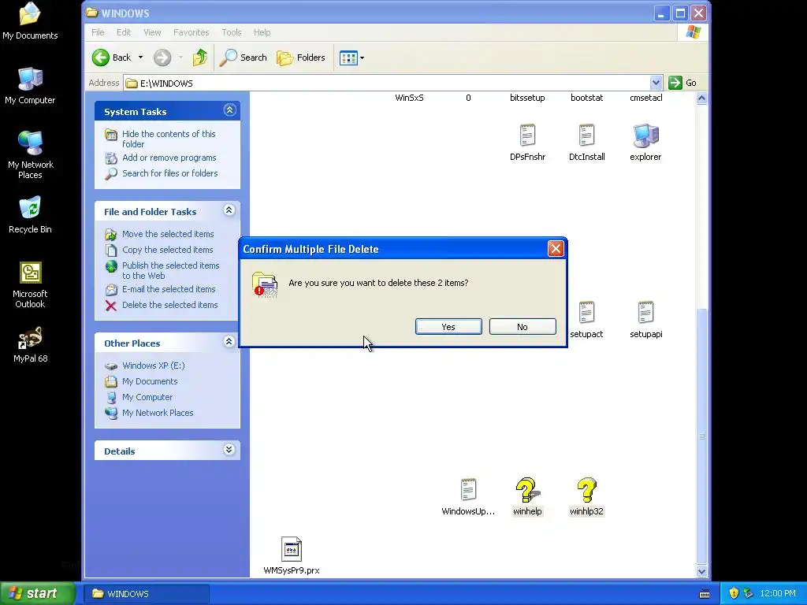Open the Help menu
The width and height of the screenshot is (807, 605).
pos(262,32)
